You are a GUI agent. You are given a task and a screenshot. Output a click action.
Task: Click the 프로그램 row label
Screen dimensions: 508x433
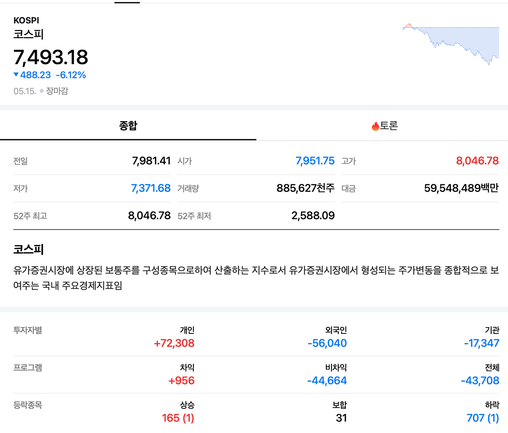click(28, 368)
